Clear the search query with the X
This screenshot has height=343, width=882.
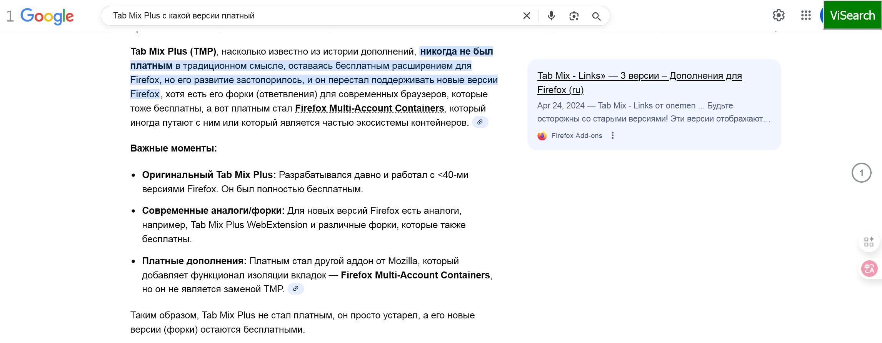point(527,16)
